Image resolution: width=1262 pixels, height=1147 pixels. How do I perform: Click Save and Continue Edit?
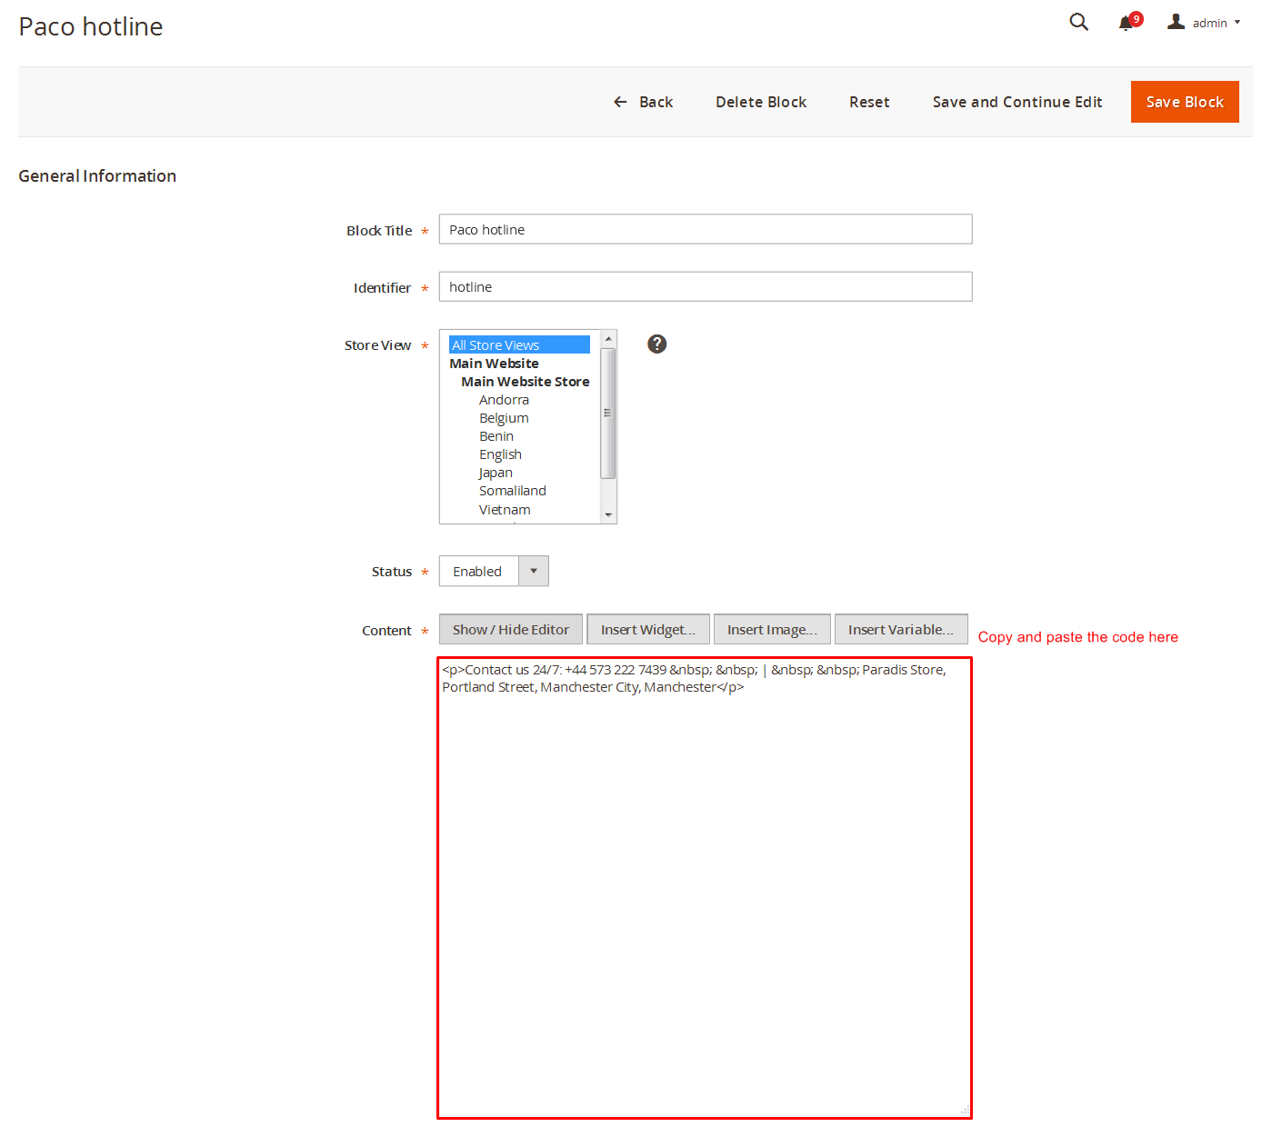click(x=1017, y=102)
